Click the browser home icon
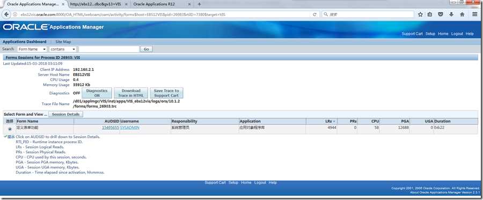This screenshot has height=200, width=483. click(x=462, y=14)
